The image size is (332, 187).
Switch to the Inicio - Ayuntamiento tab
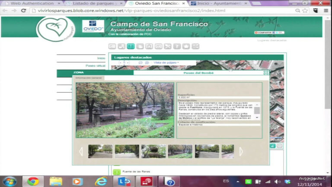pyautogui.click(x=219, y=3)
